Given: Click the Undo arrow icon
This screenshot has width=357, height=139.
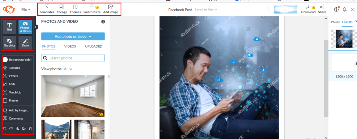Looking at the screenshot, I should (x=5, y=129).
